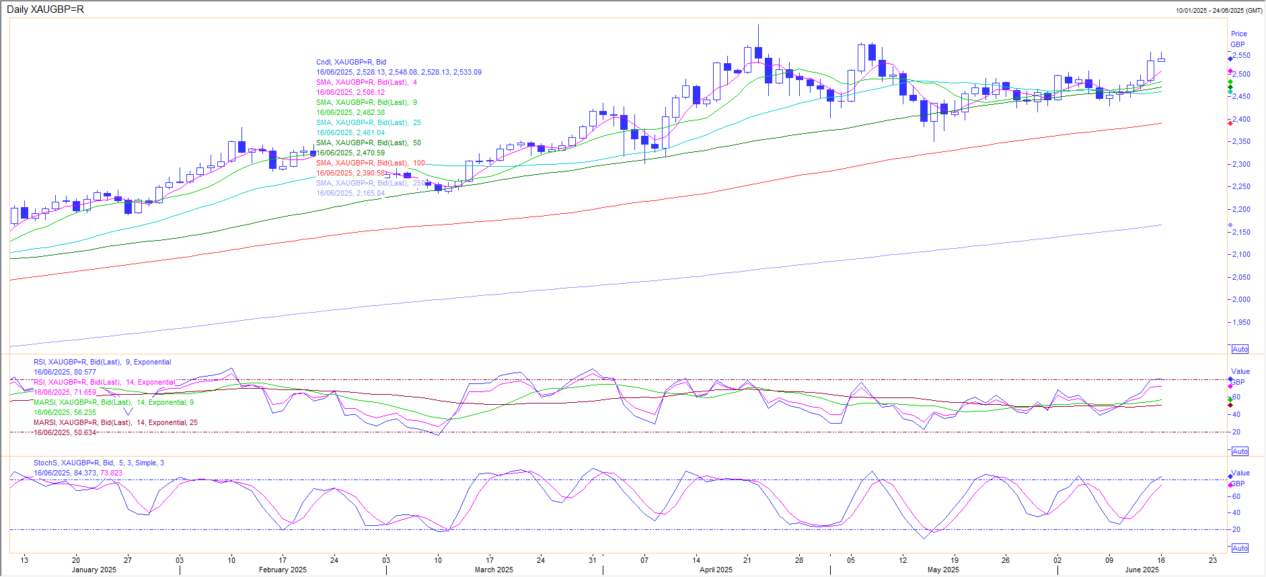Image resolution: width=1266 pixels, height=577 pixels.
Task: Select the cyan SMA 25 diamond axis marker
Action: point(1230,92)
